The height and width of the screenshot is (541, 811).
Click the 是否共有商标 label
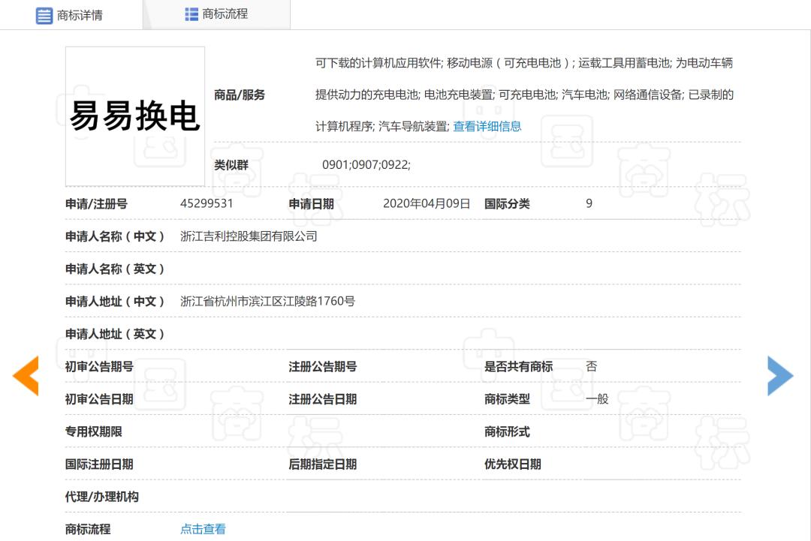click(x=518, y=366)
